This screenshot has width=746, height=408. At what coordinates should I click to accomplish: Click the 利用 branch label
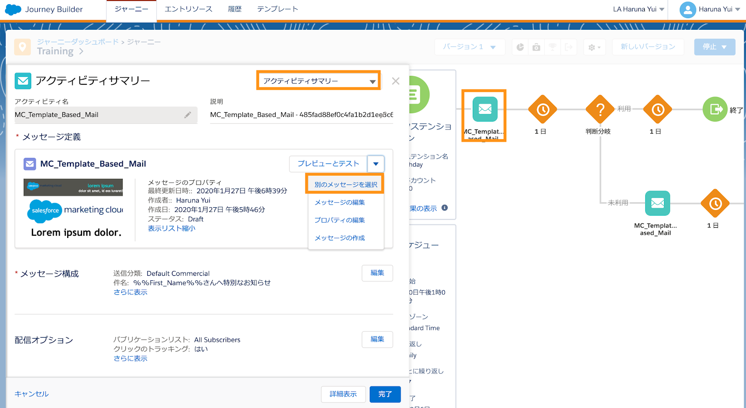(624, 109)
